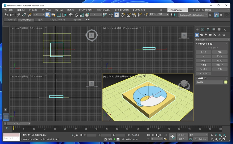233x144 pixels.
Task: Click the Edit Named Selection Sets icon
Action: pyautogui.click(x=146, y=15)
